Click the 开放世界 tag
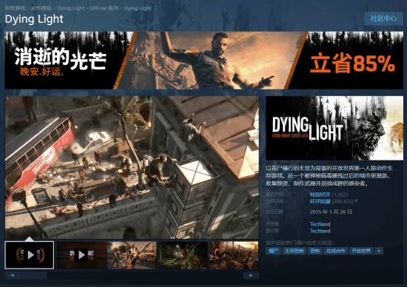This screenshot has height=287, width=407. (x=361, y=251)
